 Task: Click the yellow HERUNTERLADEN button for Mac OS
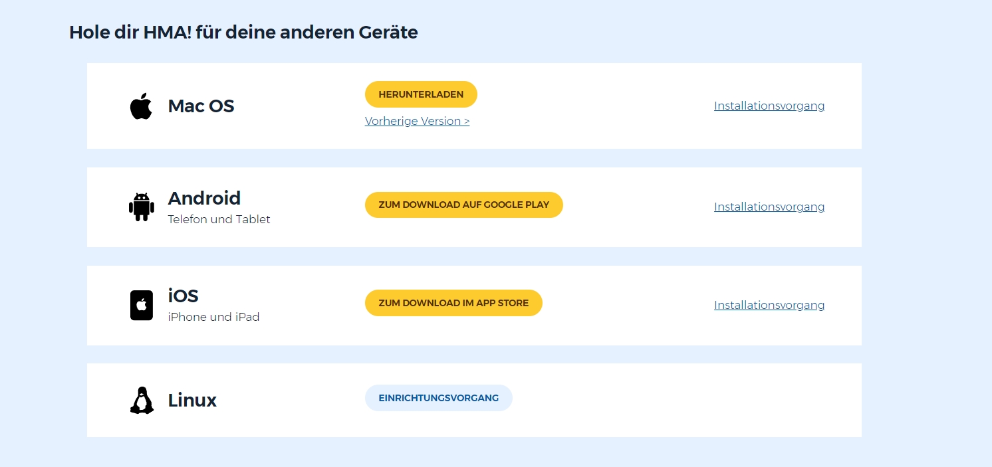[x=421, y=94]
